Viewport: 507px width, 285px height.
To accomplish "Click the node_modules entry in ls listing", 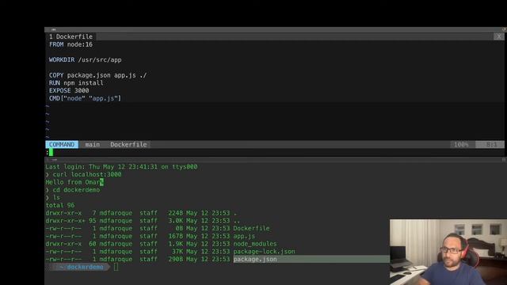I will coord(255,244).
